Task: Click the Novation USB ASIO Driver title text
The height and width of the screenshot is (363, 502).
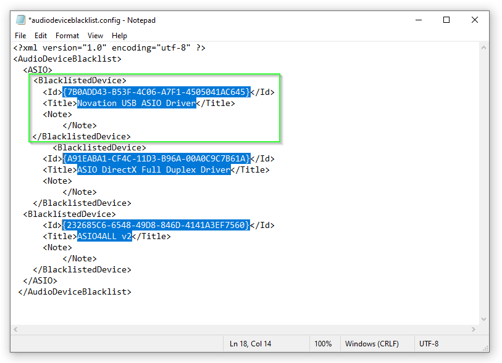Action: [x=136, y=104]
